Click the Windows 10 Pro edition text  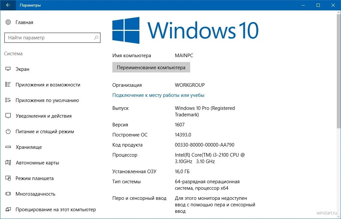coord(205,111)
